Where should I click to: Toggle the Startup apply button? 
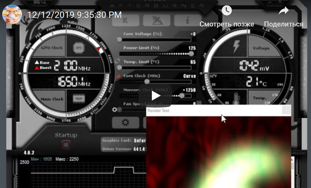point(66,145)
